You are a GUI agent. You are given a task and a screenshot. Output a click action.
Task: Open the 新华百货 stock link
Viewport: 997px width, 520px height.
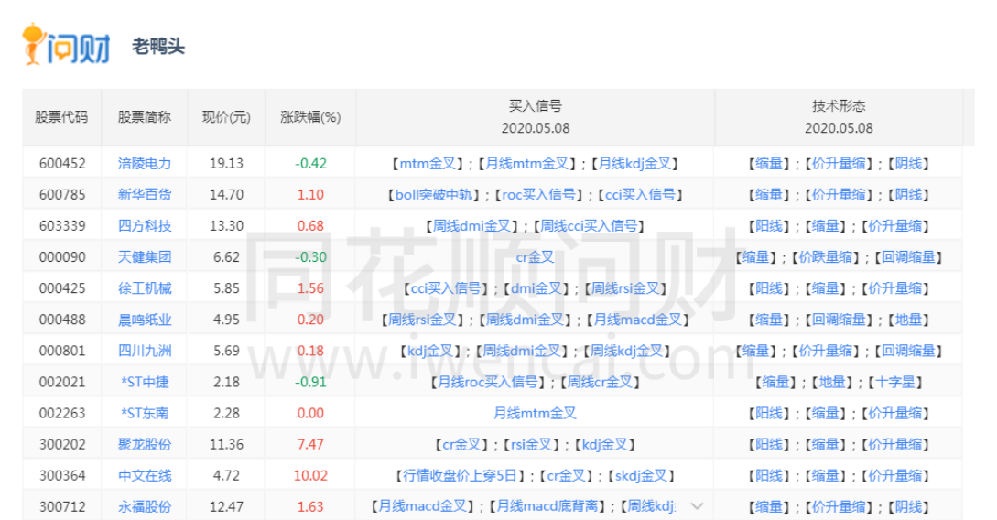145,194
